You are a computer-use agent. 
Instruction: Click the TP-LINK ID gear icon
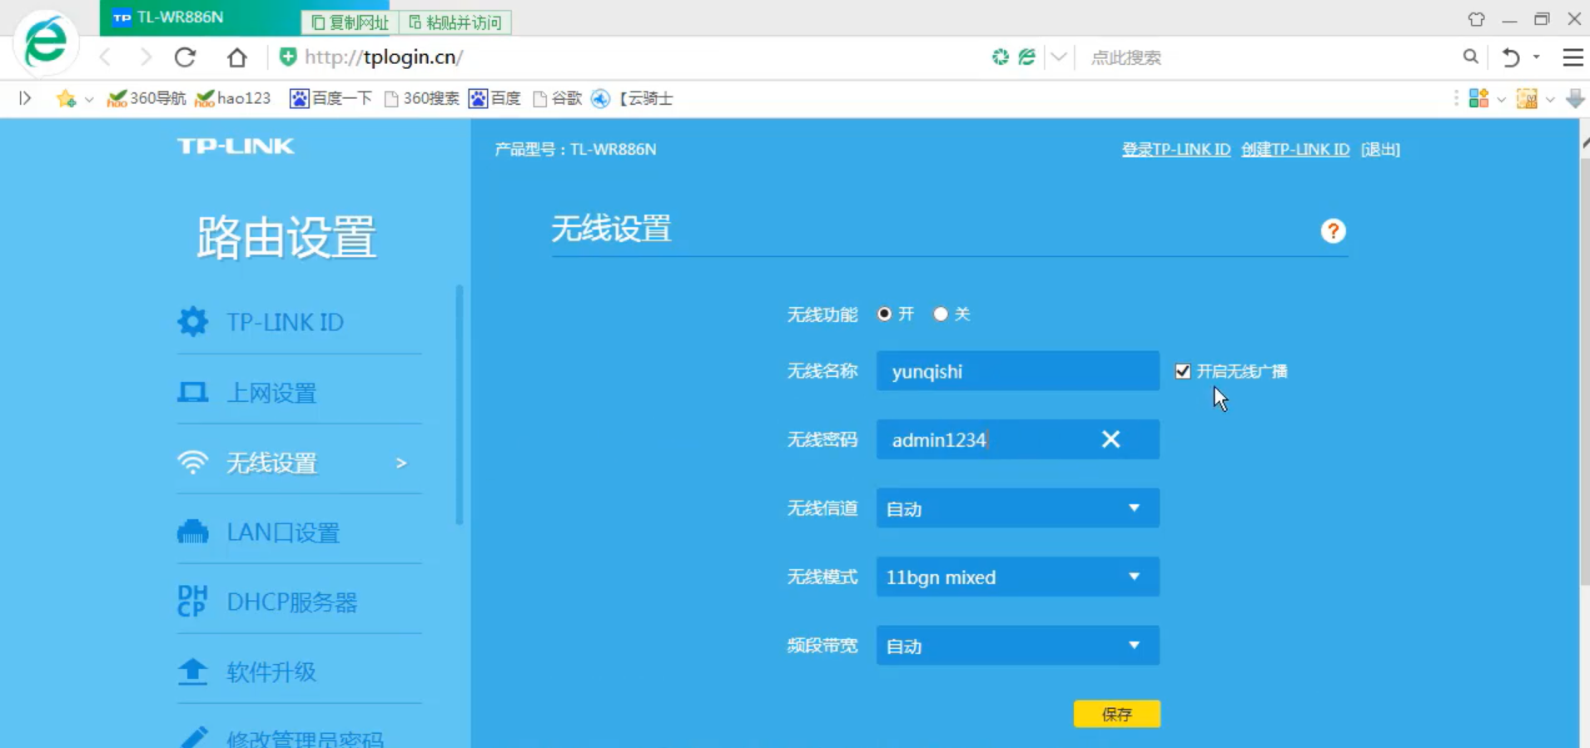pos(192,321)
